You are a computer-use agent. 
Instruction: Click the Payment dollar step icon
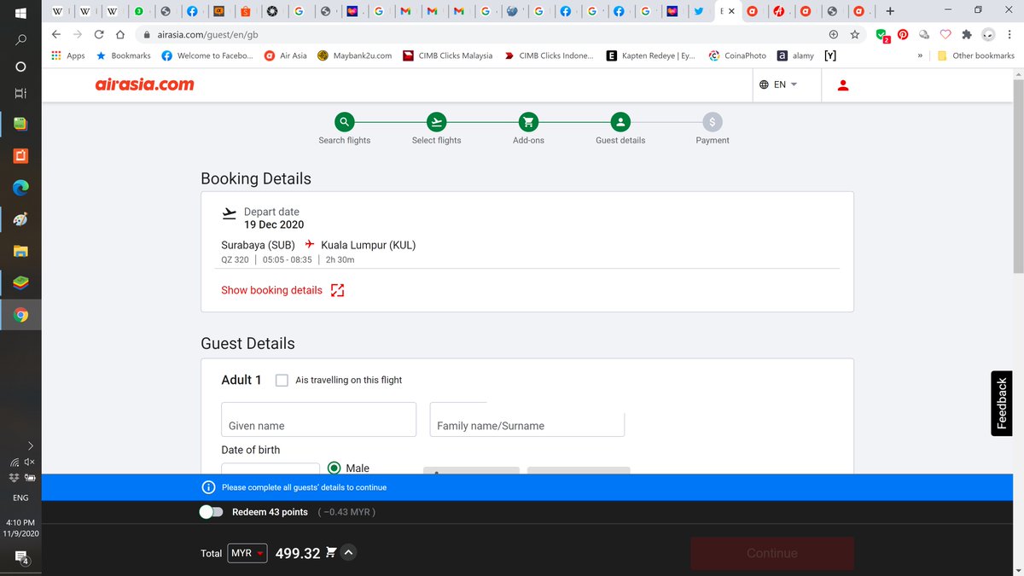pyautogui.click(x=713, y=121)
